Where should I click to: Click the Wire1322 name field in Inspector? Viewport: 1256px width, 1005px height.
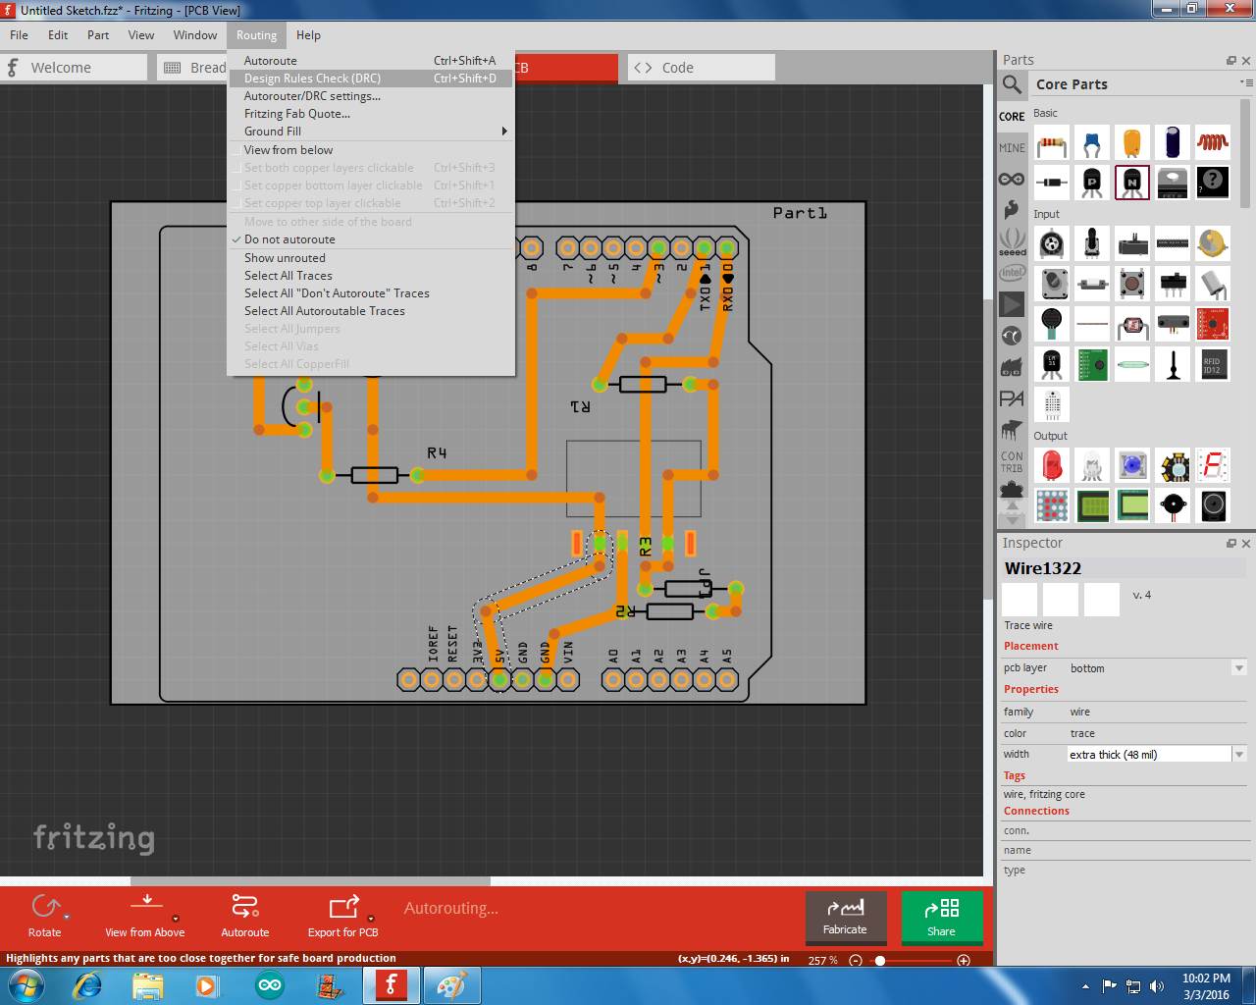(1124, 568)
